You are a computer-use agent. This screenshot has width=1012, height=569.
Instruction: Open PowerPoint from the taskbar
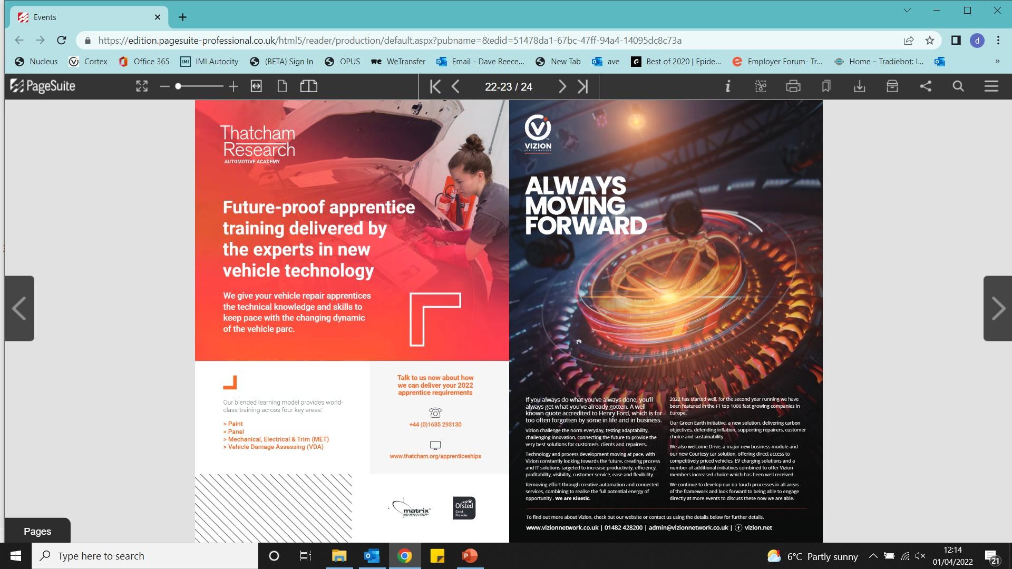click(469, 556)
